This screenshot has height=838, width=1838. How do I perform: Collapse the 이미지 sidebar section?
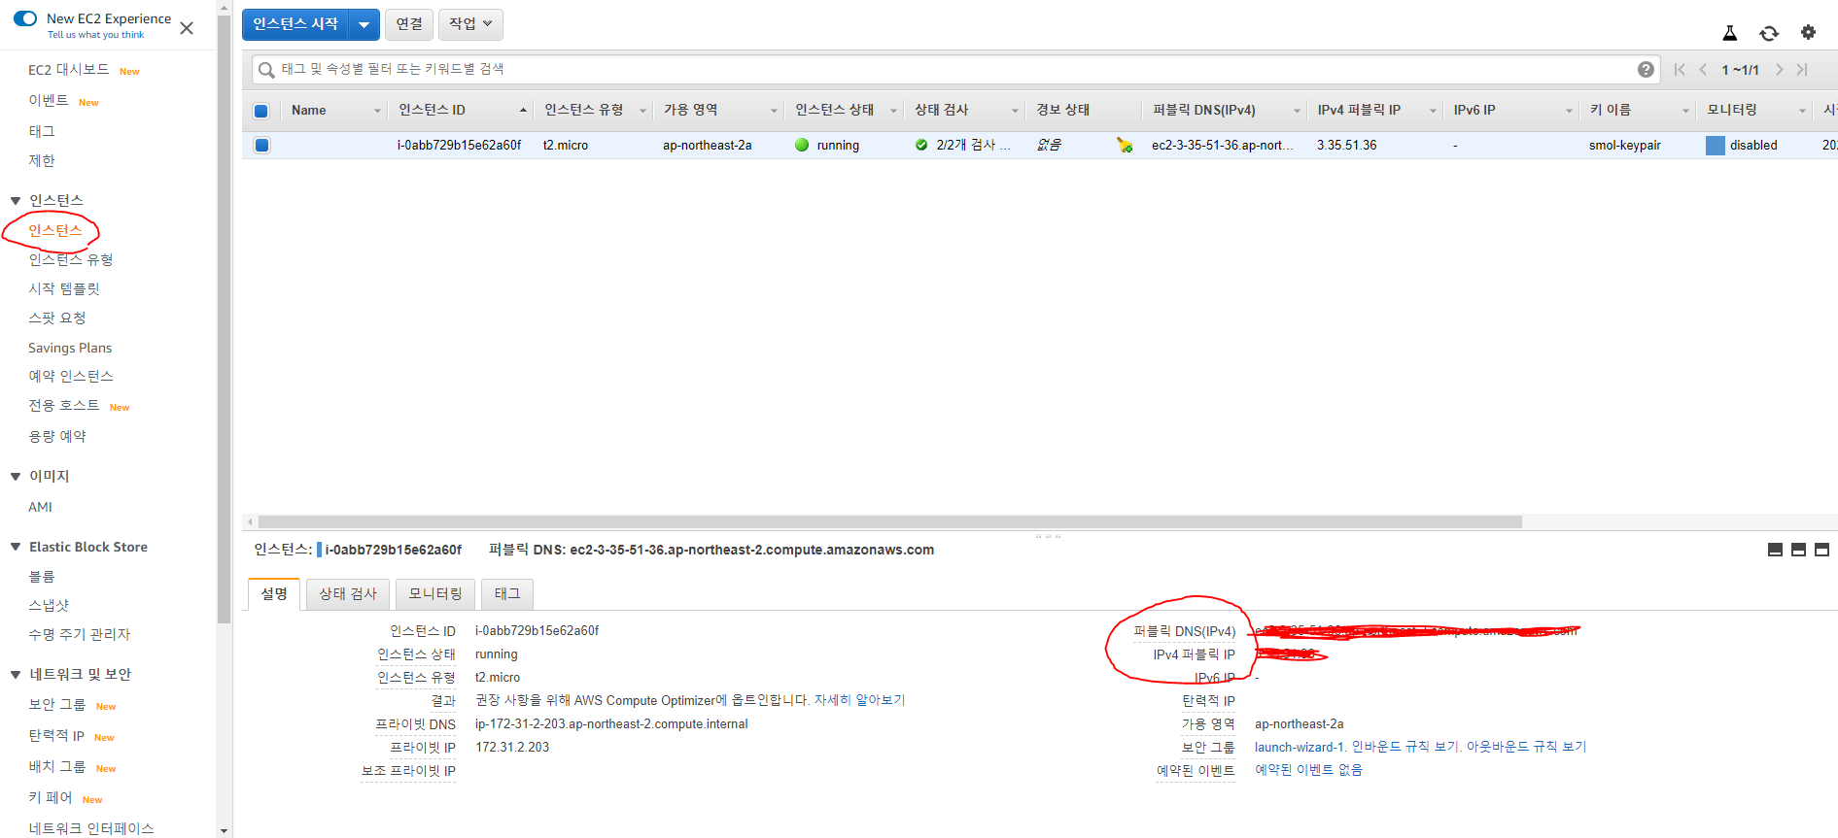pos(16,477)
